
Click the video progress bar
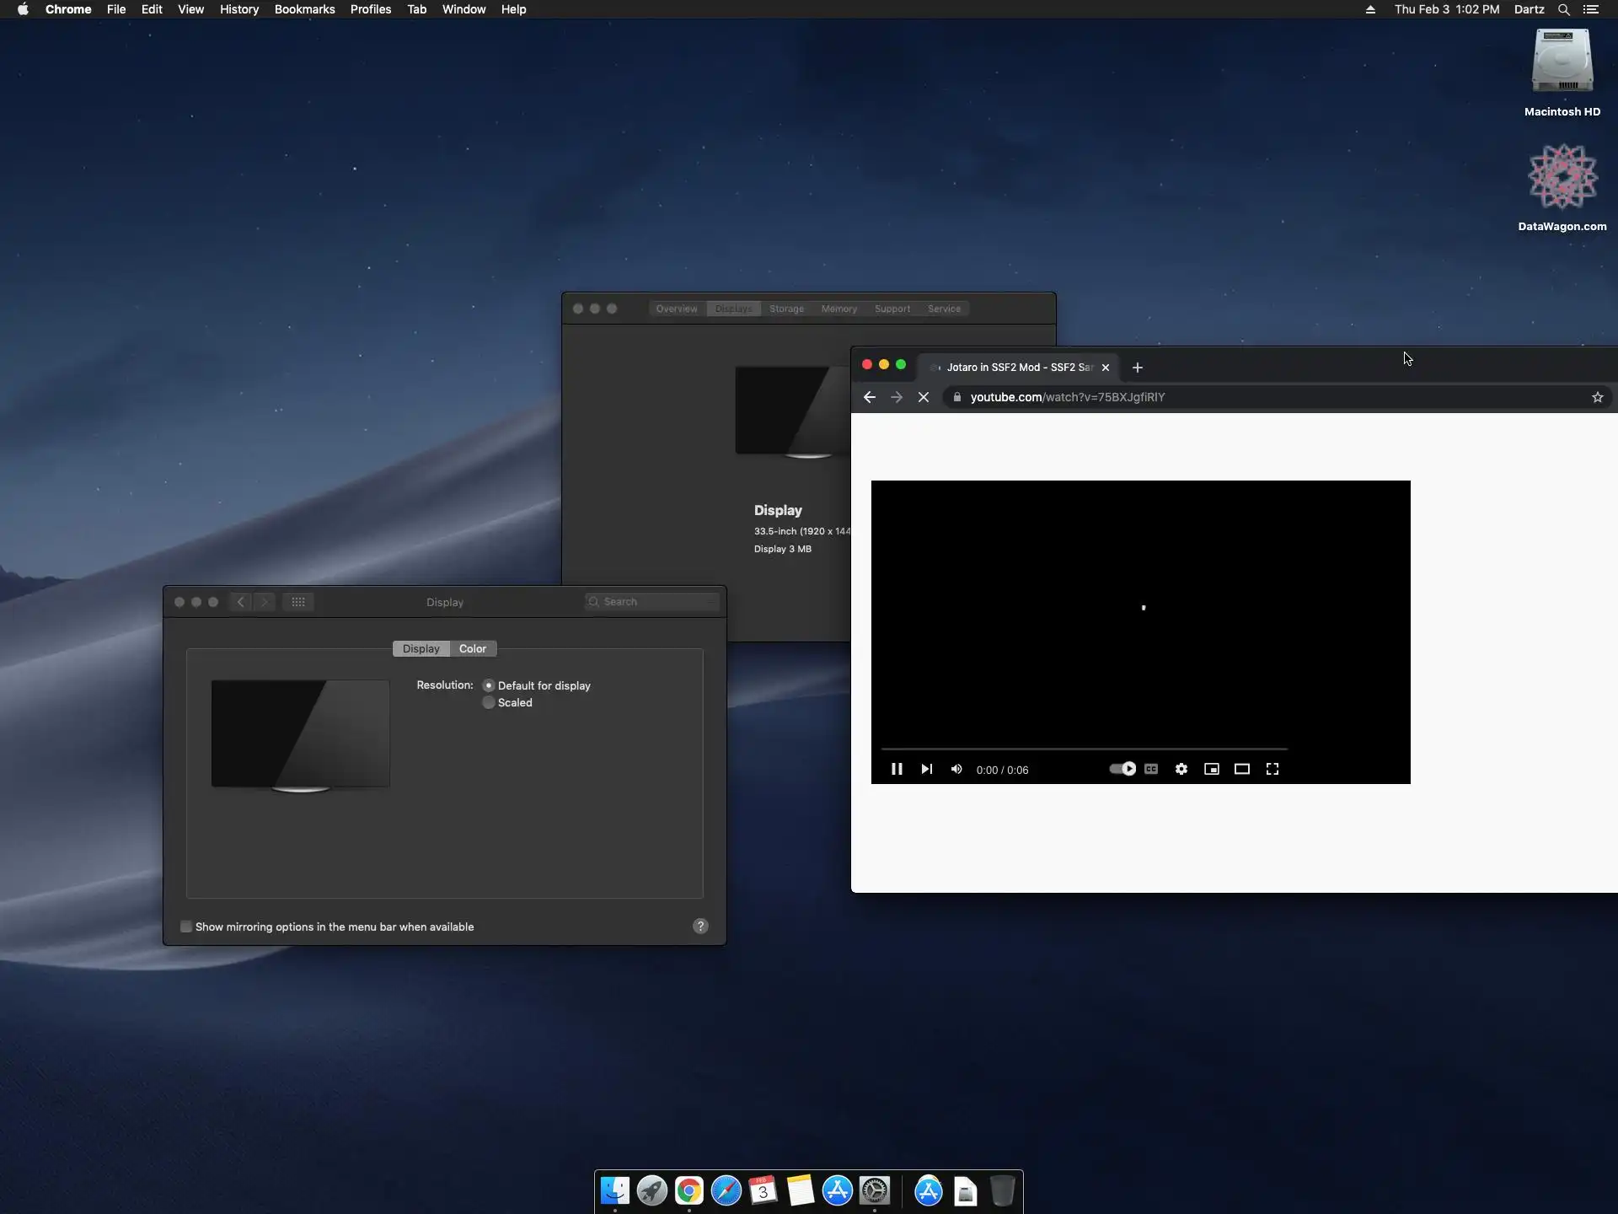coord(1084,749)
